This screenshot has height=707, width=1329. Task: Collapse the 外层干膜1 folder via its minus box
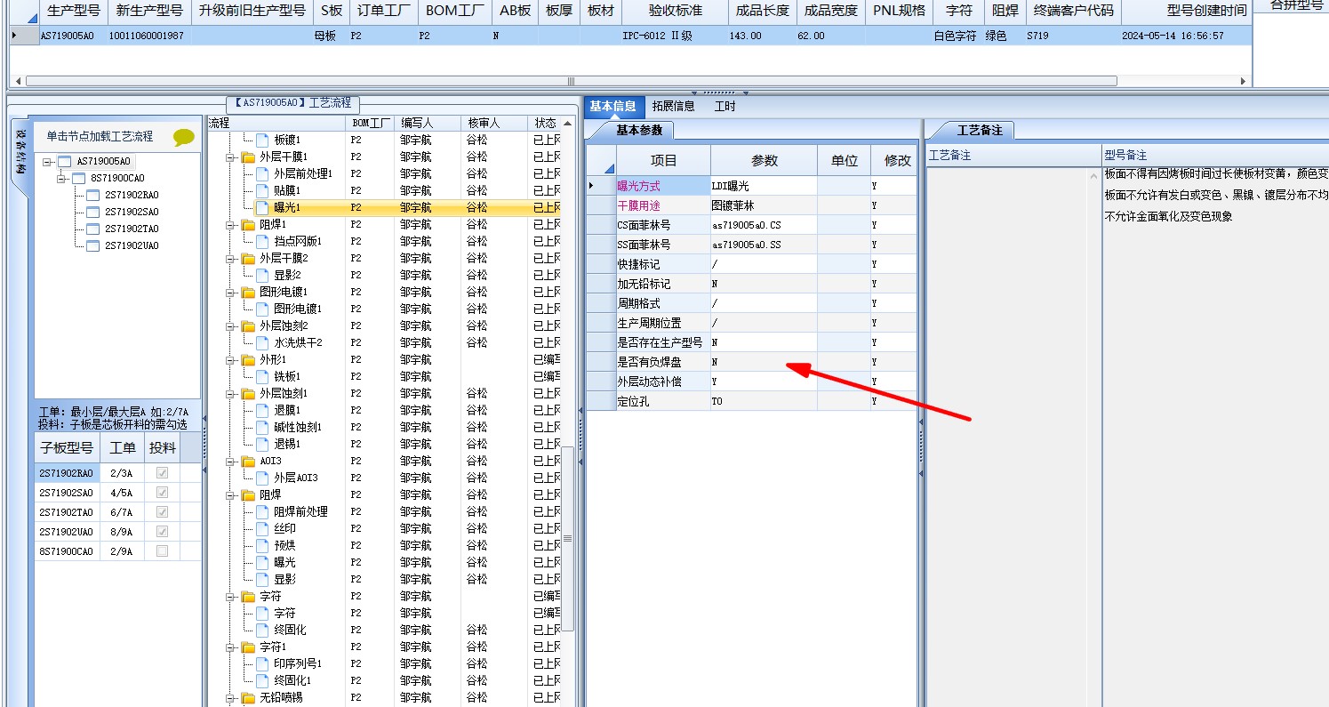click(231, 157)
